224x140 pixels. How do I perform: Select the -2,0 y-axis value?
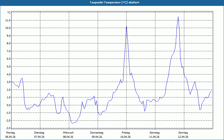(8, 121)
